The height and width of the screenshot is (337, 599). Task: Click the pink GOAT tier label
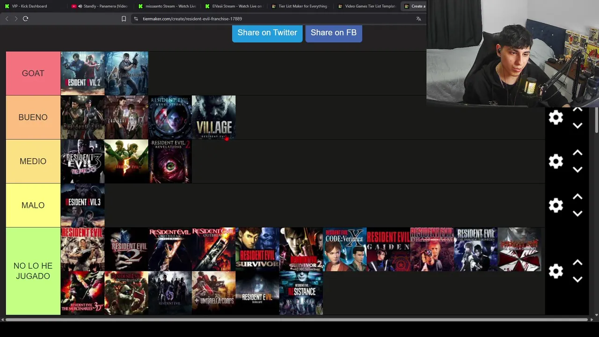33,73
